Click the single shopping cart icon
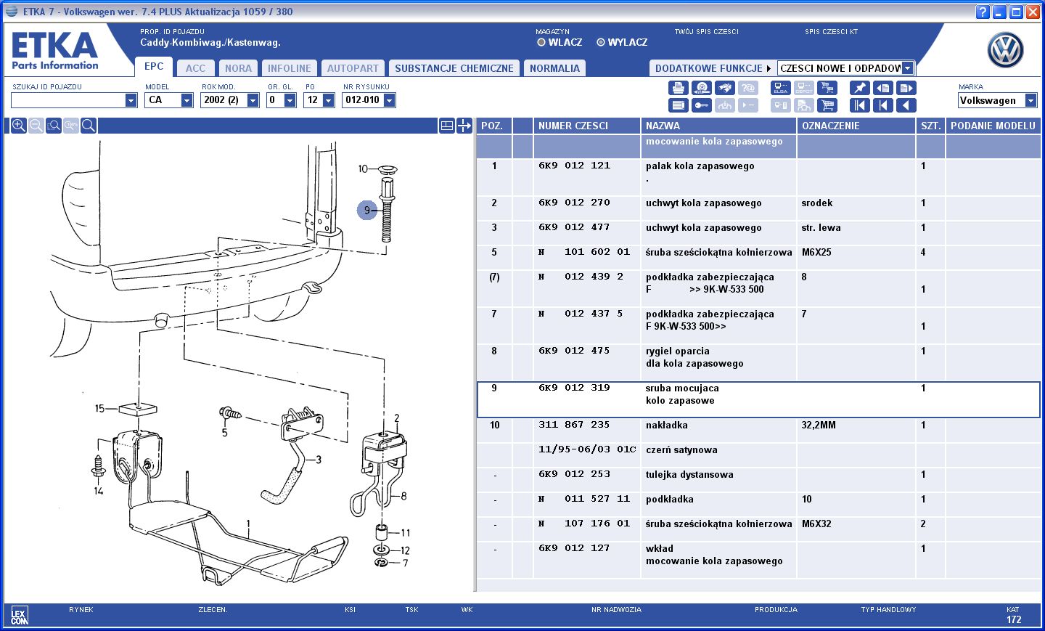Viewport: 1045px width, 631px height. pyautogui.click(x=827, y=105)
